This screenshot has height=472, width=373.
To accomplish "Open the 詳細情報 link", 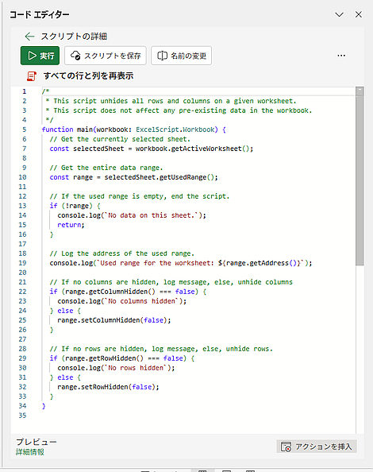I will 30,452.
